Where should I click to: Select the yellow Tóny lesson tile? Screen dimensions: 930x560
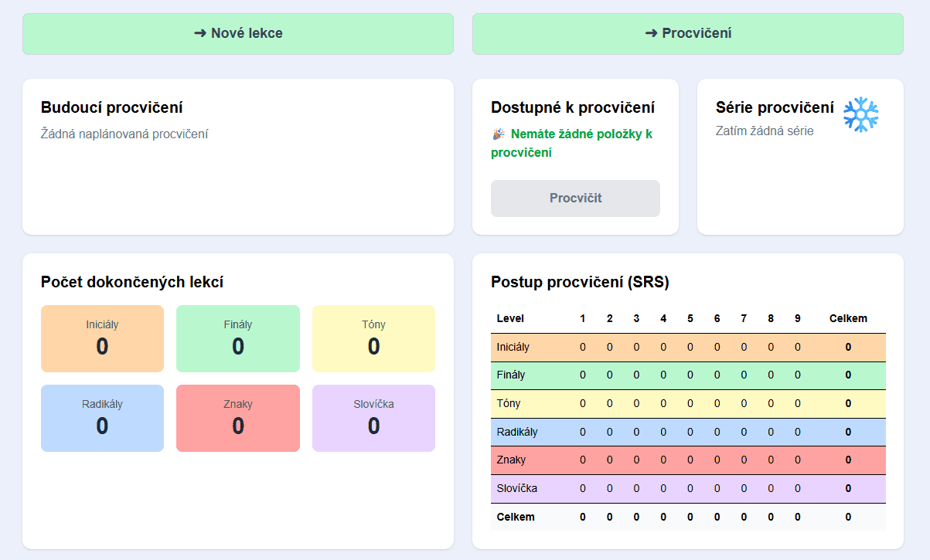[373, 338]
